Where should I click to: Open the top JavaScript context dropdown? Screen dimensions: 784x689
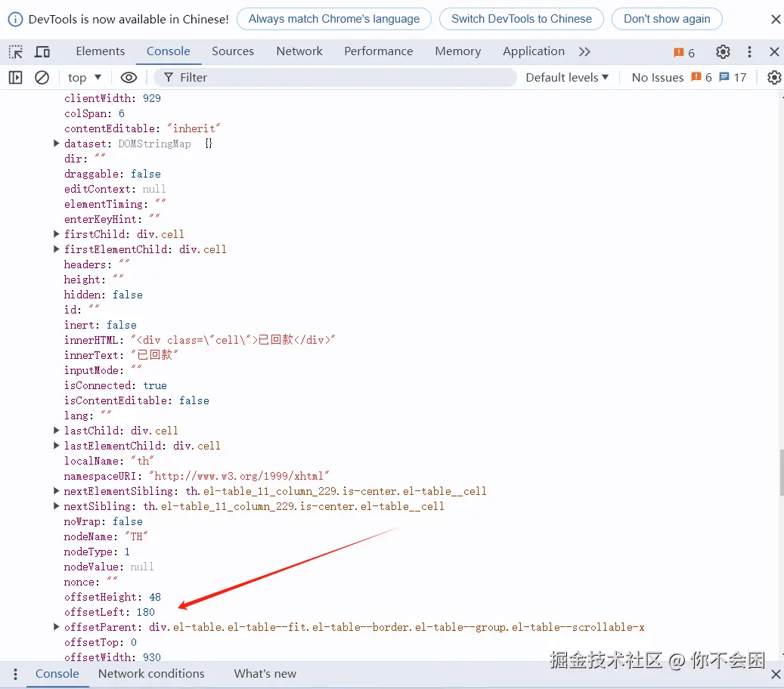[x=85, y=78]
